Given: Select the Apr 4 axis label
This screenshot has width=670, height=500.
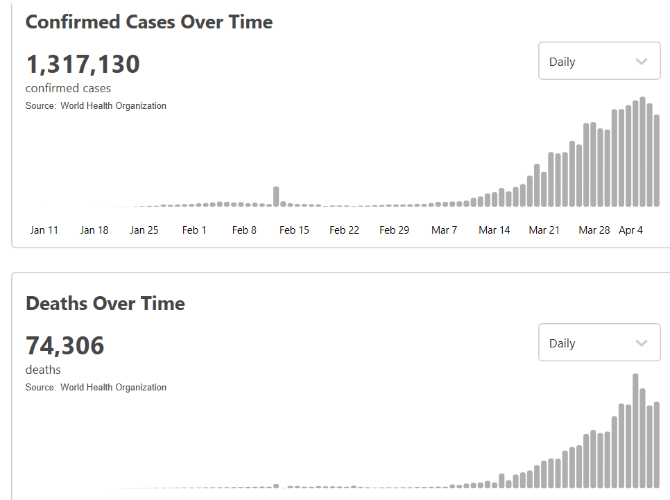Looking at the screenshot, I should tap(630, 230).
